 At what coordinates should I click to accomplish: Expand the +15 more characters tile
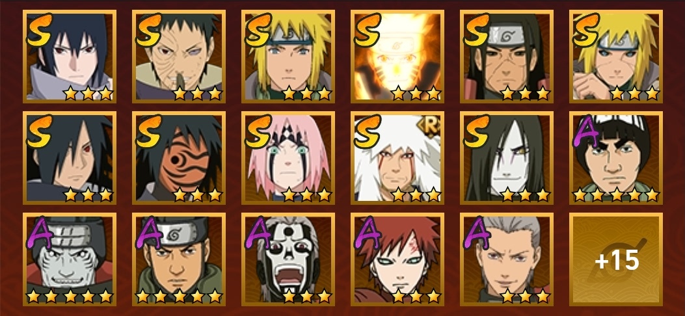[x=616, y=259]
